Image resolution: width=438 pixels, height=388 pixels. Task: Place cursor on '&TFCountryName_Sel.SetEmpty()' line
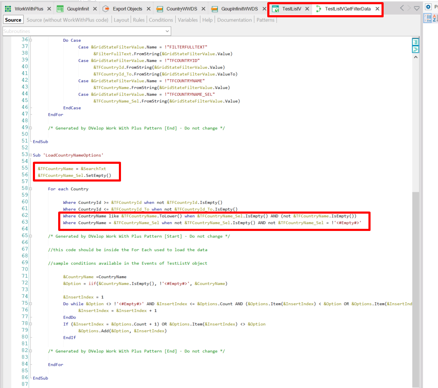click(74, 175)
